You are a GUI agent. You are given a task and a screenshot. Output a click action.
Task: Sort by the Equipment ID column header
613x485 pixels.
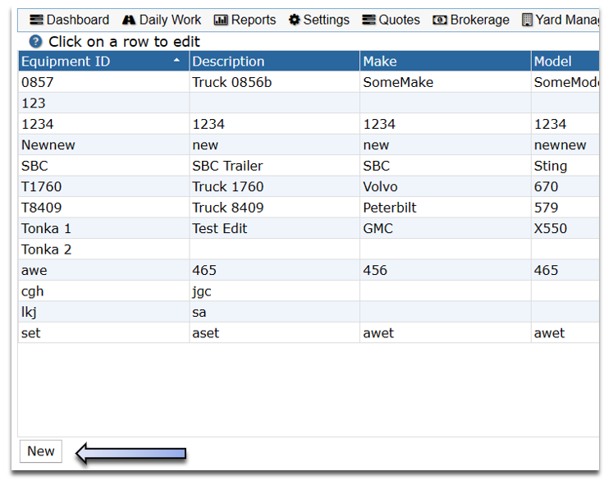pos(103,61)
